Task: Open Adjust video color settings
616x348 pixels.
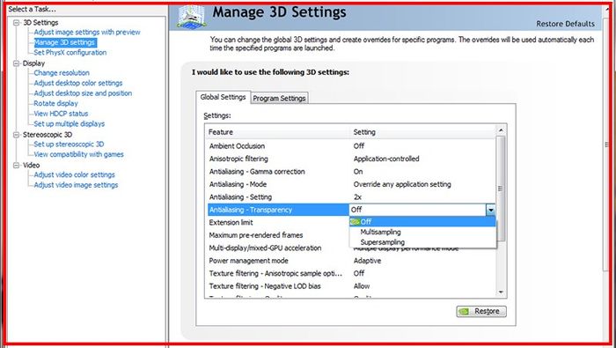Action: tap(74, 175)
